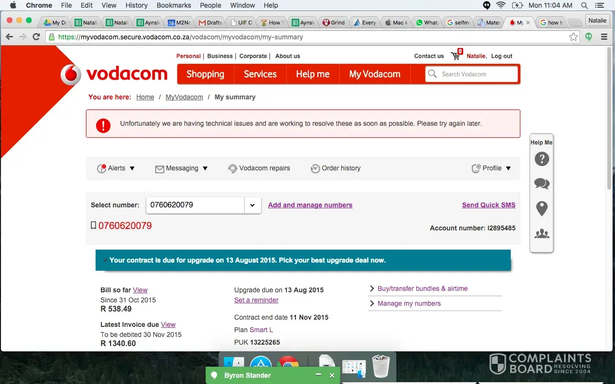This screenshot has width=615, height=384.
Task: Click the Natalie profile button in Chrome
Action: [598, 21]
